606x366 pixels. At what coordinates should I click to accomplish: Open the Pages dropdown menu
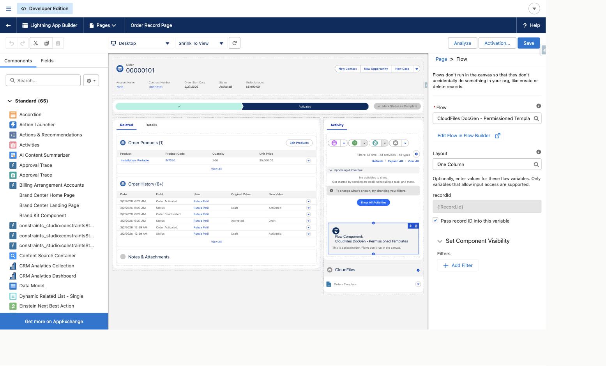tap(103, 25)
